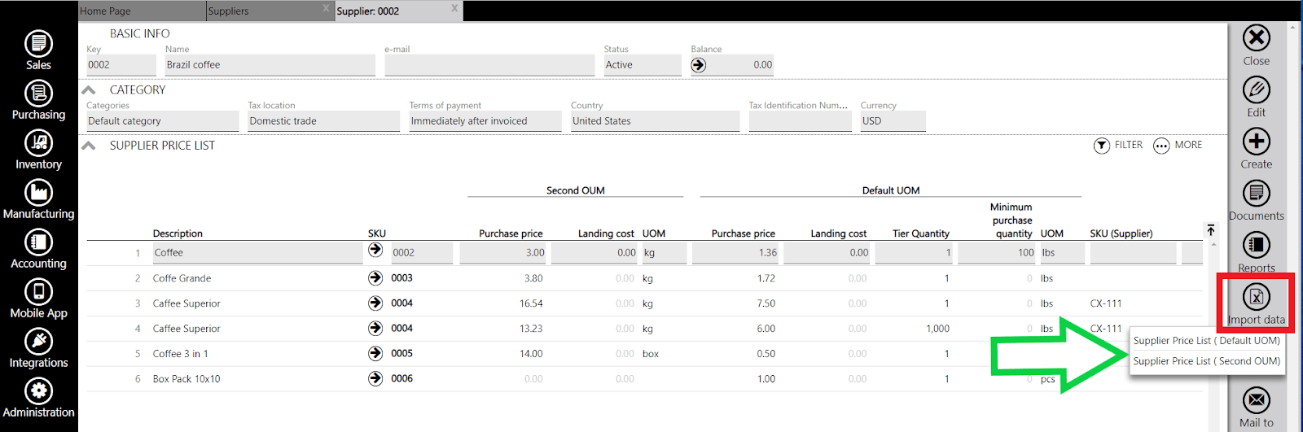Click the Country field United States
1303x432 pixels.
coord(655,121)
